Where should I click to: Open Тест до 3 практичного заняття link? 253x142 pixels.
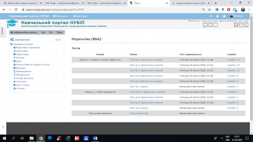(146, 71)
